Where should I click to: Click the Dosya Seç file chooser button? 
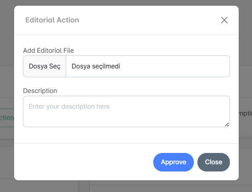click(x=45, y=66)
